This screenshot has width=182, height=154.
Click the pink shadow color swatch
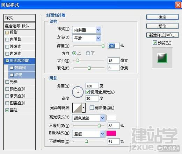tap(111, 133)
